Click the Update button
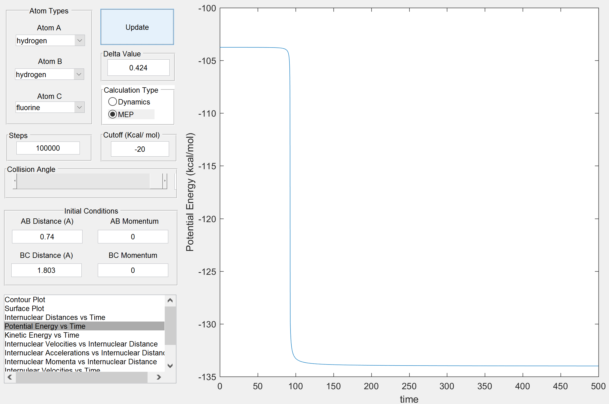The height and width of the screenshot is (404, 609). pyautogui.click(x=137, y=27)
